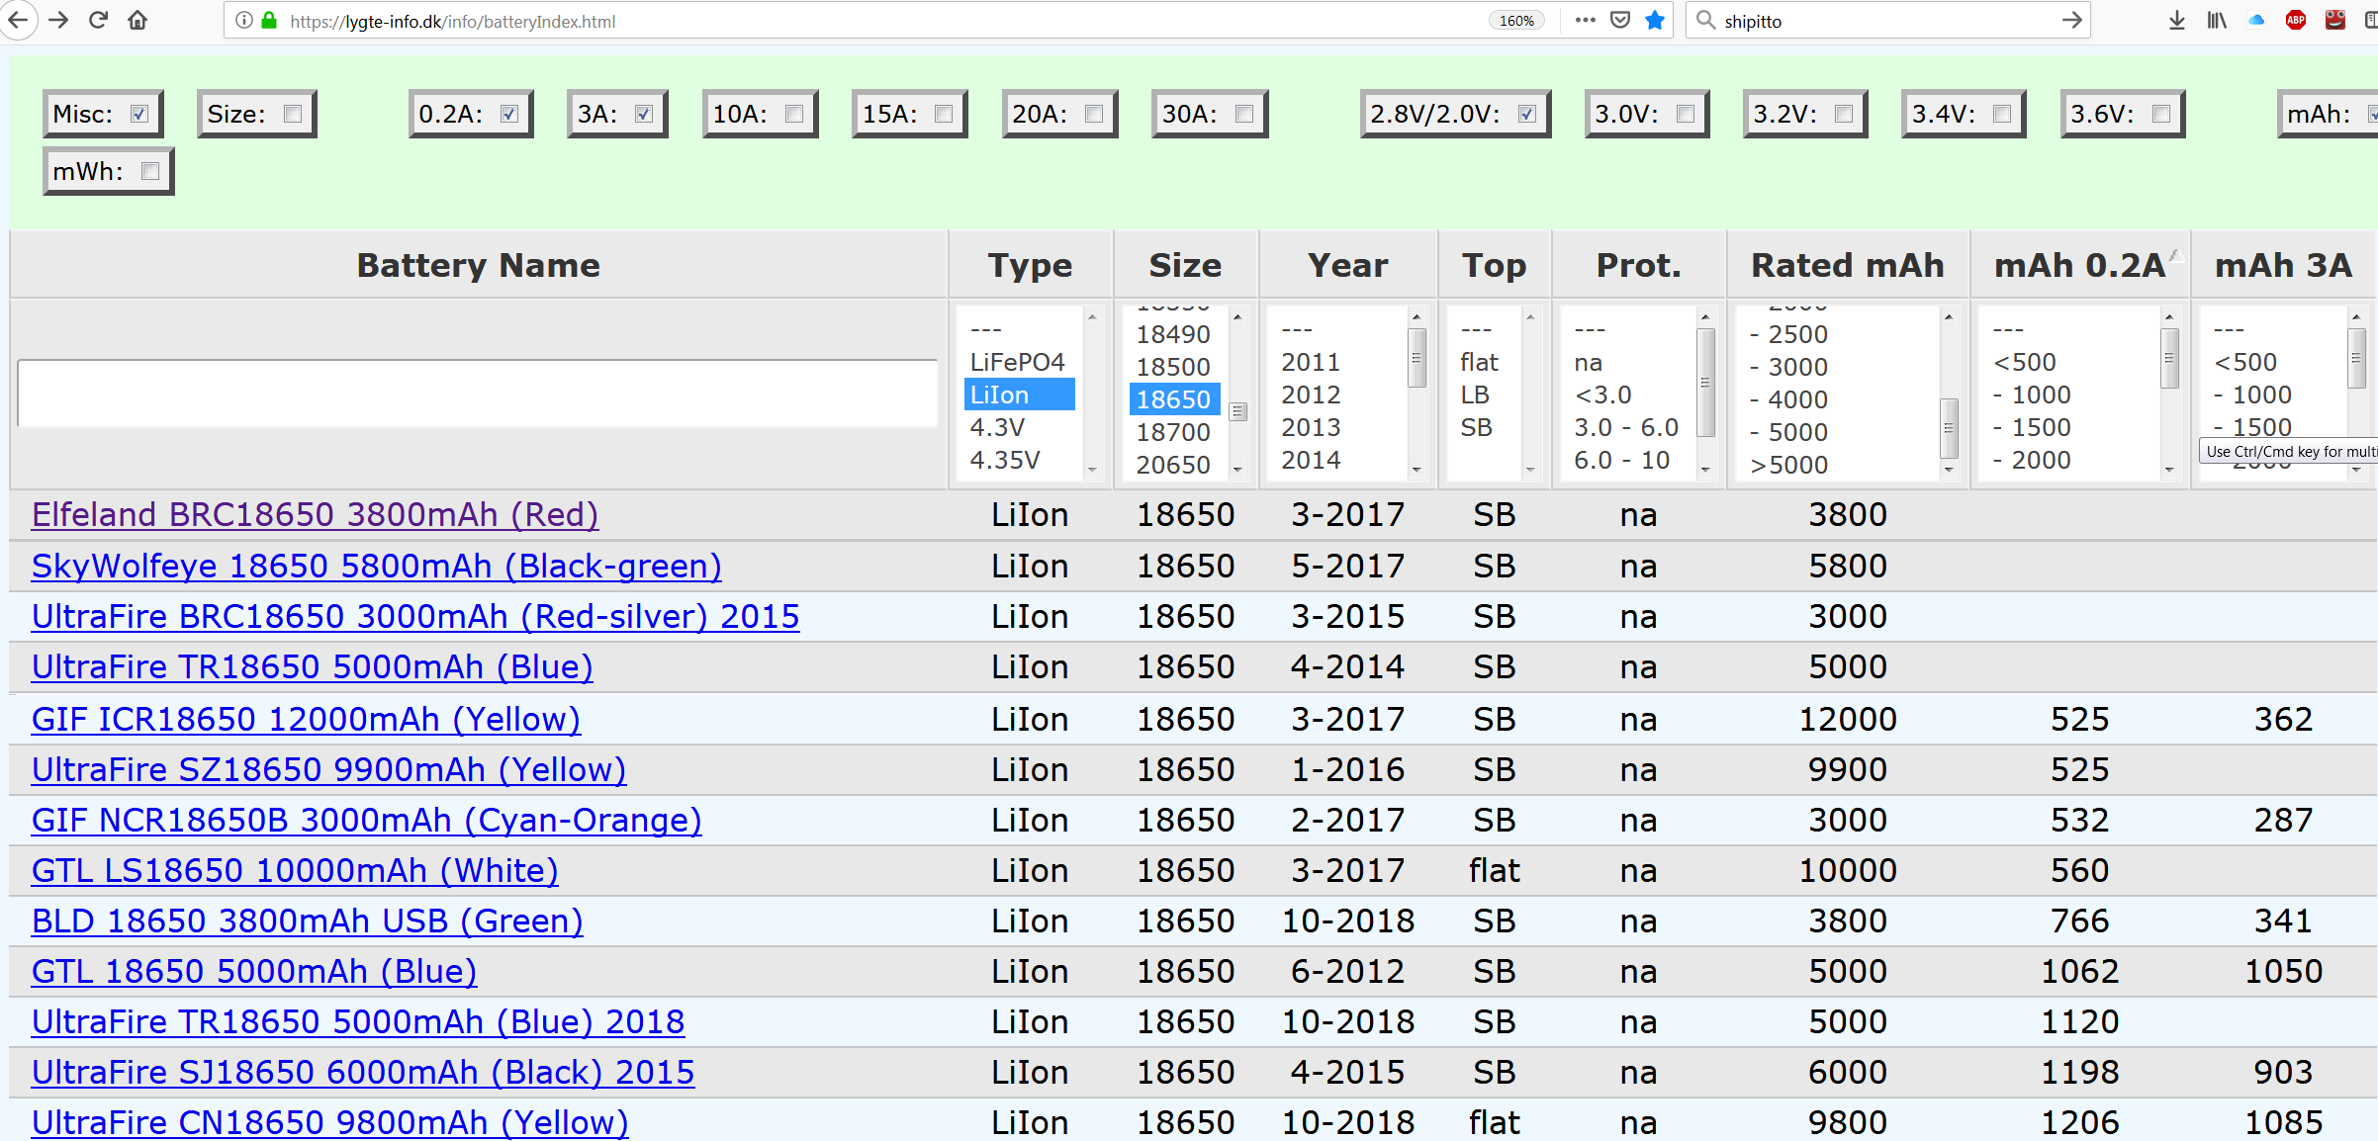Open the Library icon in toolbar
Image resolution: width=2378 pixels, height=1141 pixels.
pyautogui.click(x=2217, y=20)
